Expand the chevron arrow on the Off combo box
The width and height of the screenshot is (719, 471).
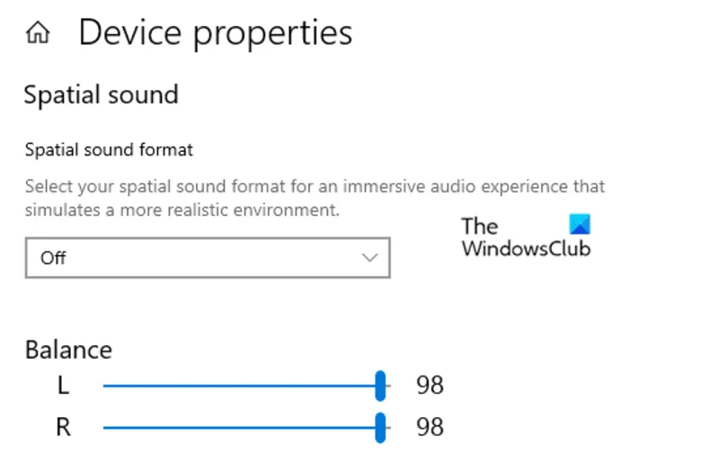369,258
